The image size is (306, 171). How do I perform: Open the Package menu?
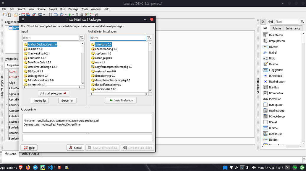point(73,9)
